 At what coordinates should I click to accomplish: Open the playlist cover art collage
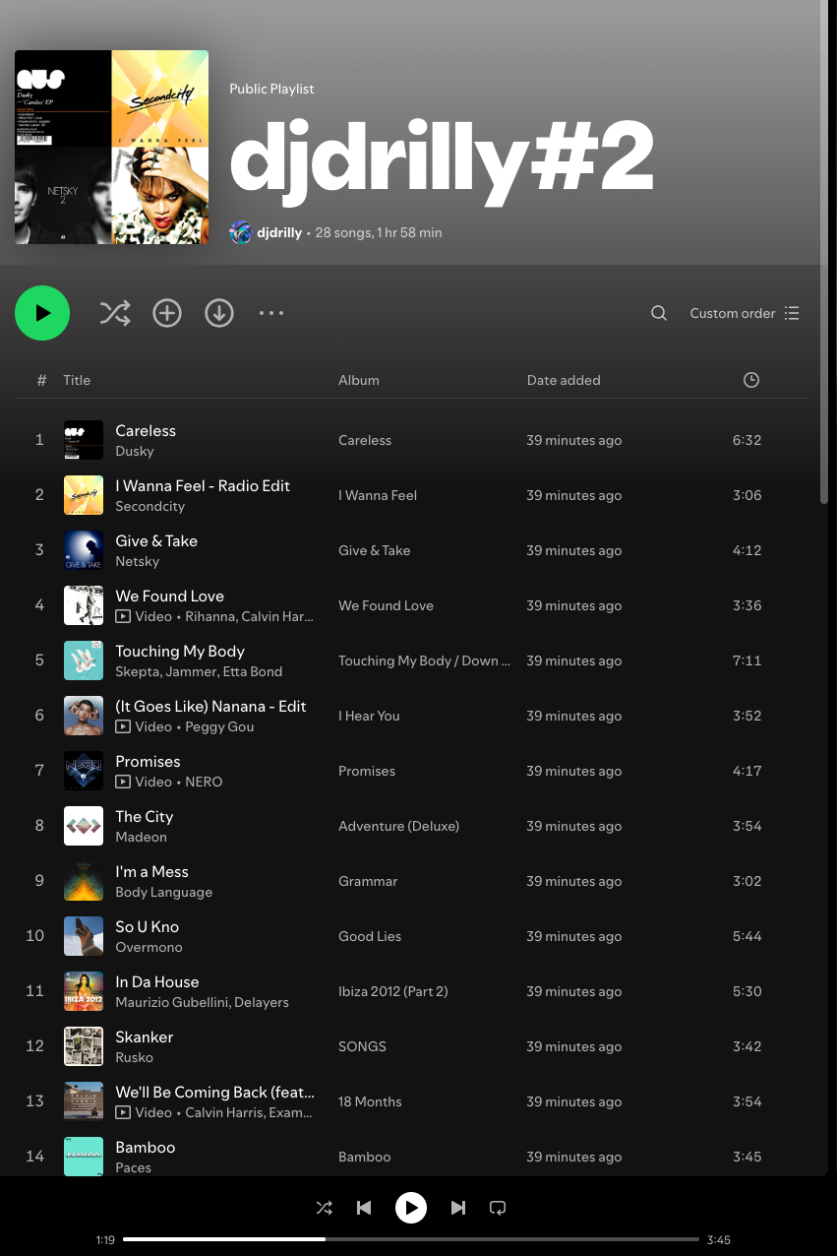click(x=111, y=147)
